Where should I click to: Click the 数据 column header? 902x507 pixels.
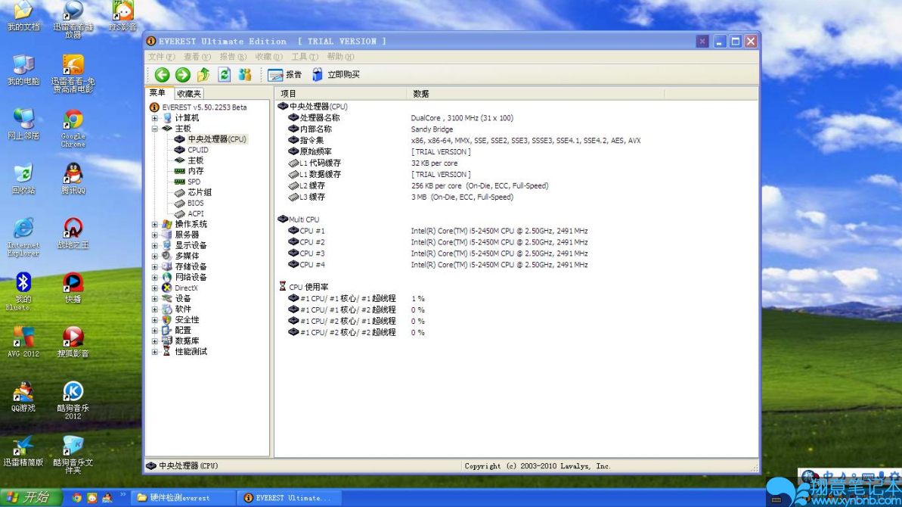[535, 94]
